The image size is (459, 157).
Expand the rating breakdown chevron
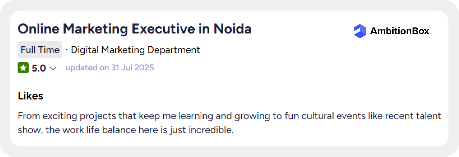tap(53, 68)
